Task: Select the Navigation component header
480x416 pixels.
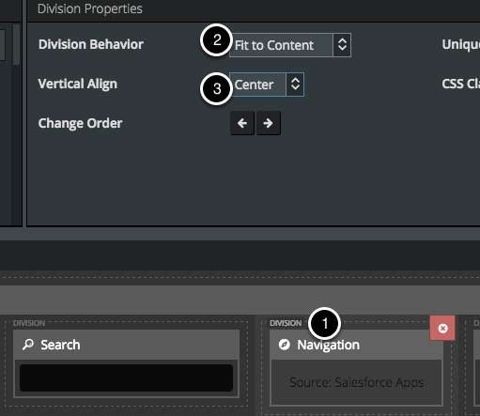Action: 356,345
